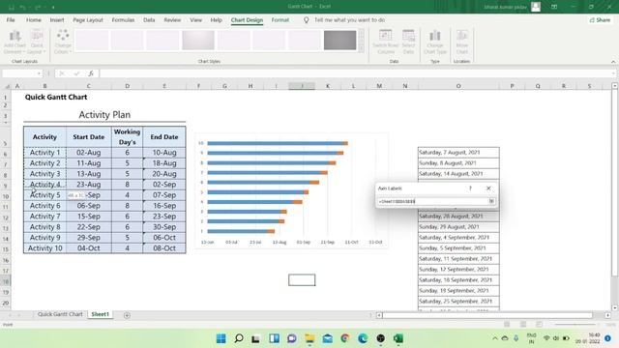Open taskbar Search magnifier
Screen dimensions: 619x348
click(239, 338)
